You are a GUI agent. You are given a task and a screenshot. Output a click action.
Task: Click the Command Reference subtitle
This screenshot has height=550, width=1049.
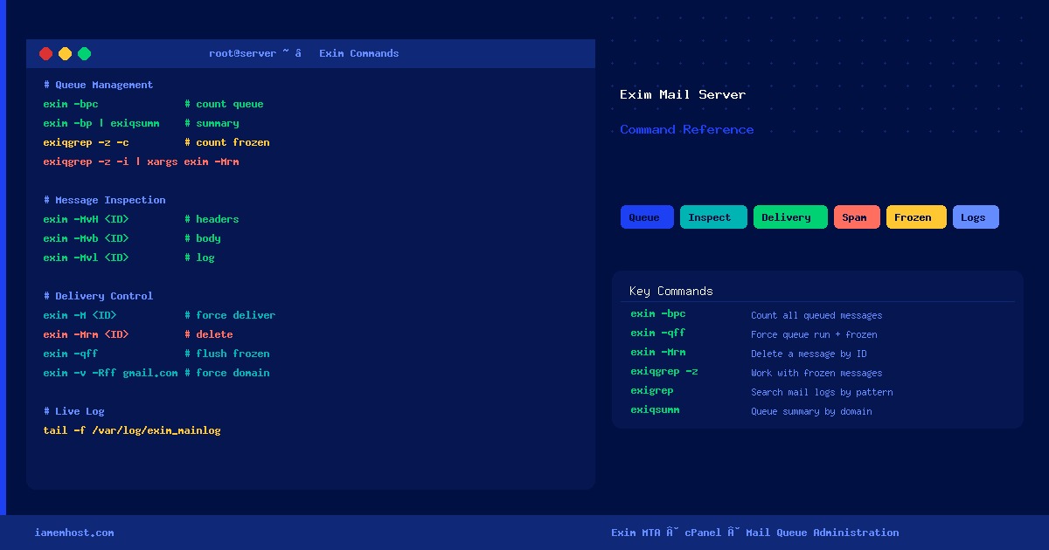point(687,129)
